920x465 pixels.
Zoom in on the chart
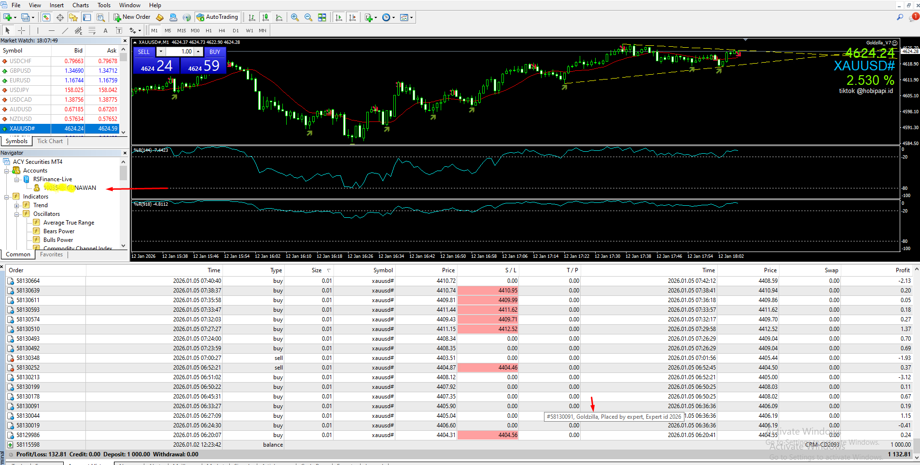coord(294,17)
